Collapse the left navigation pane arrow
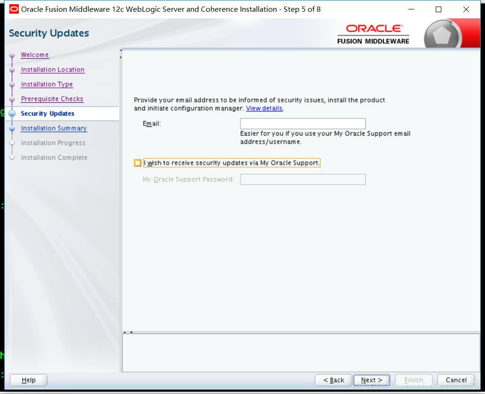 coord(121,50)
